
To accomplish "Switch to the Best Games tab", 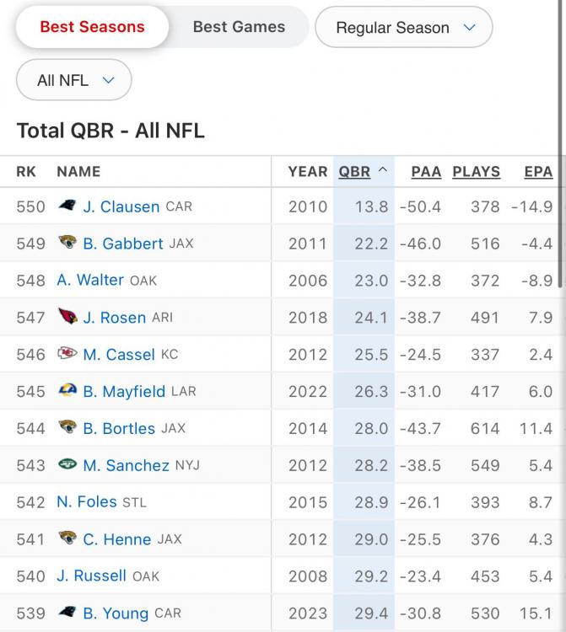I will [x=239, y=27].
